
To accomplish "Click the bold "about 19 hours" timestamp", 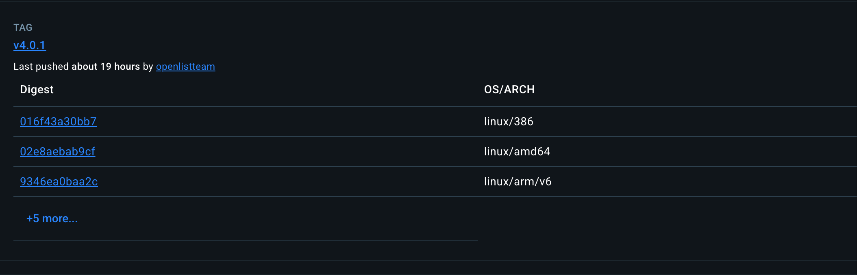I will pyautogui.click(x=106, y=67).
